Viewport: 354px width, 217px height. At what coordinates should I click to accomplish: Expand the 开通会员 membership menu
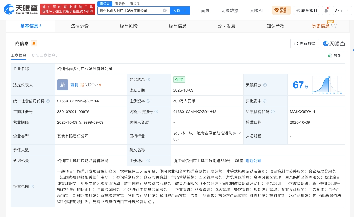281,10
